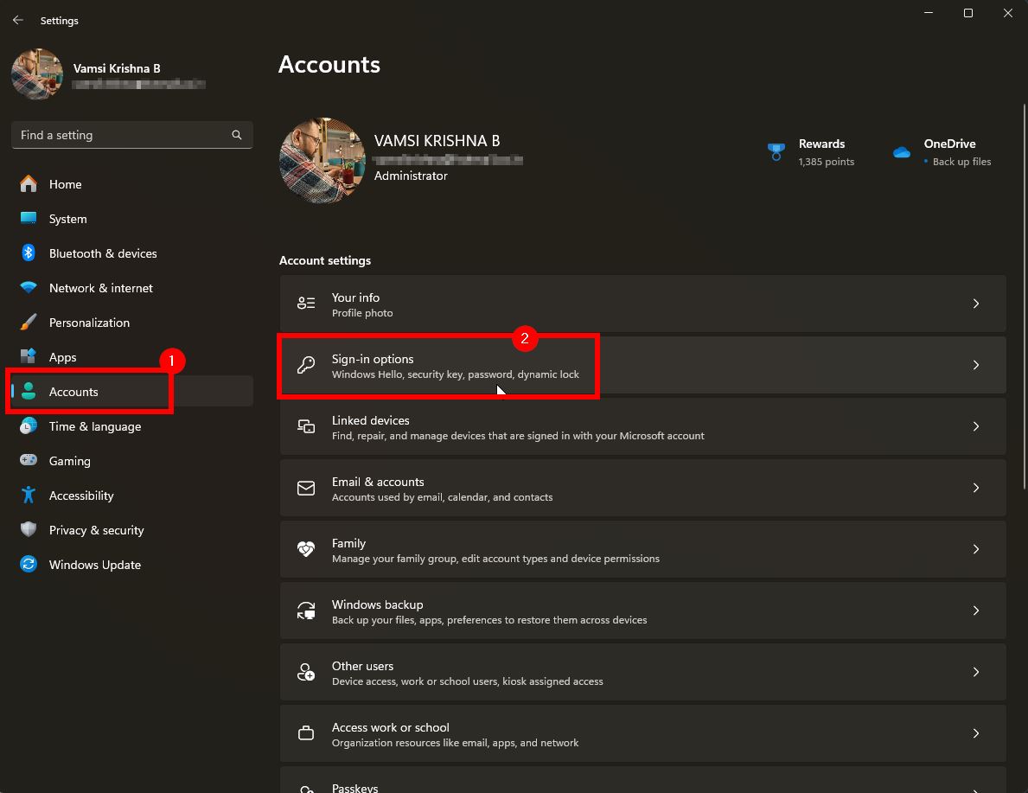
Task: Click the Home house icon
Action: tap(29, 184)
